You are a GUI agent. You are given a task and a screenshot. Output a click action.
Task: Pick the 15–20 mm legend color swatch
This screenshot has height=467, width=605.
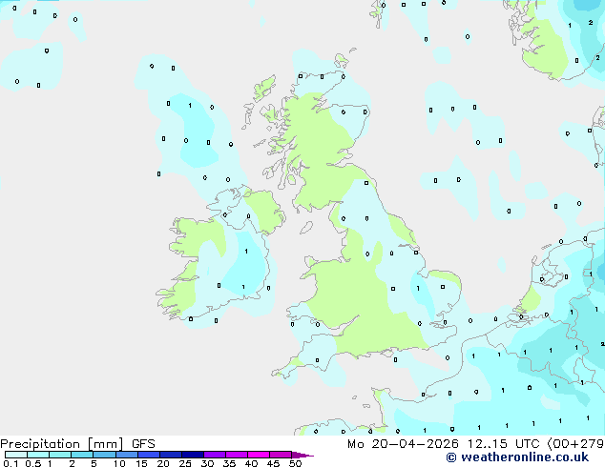[149, 455]
